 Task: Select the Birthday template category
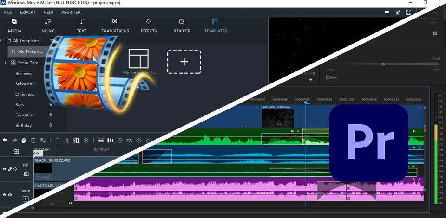tap(24, 125)
